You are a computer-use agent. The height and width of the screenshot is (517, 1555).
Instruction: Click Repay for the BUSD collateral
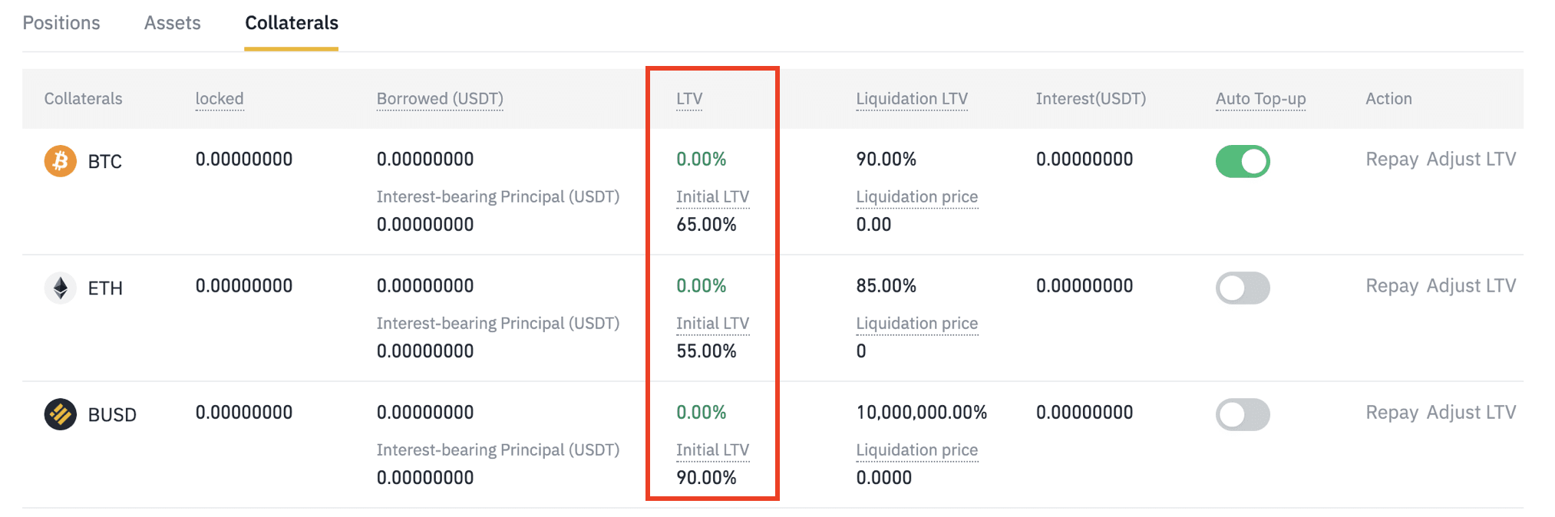click(1392, 413)
